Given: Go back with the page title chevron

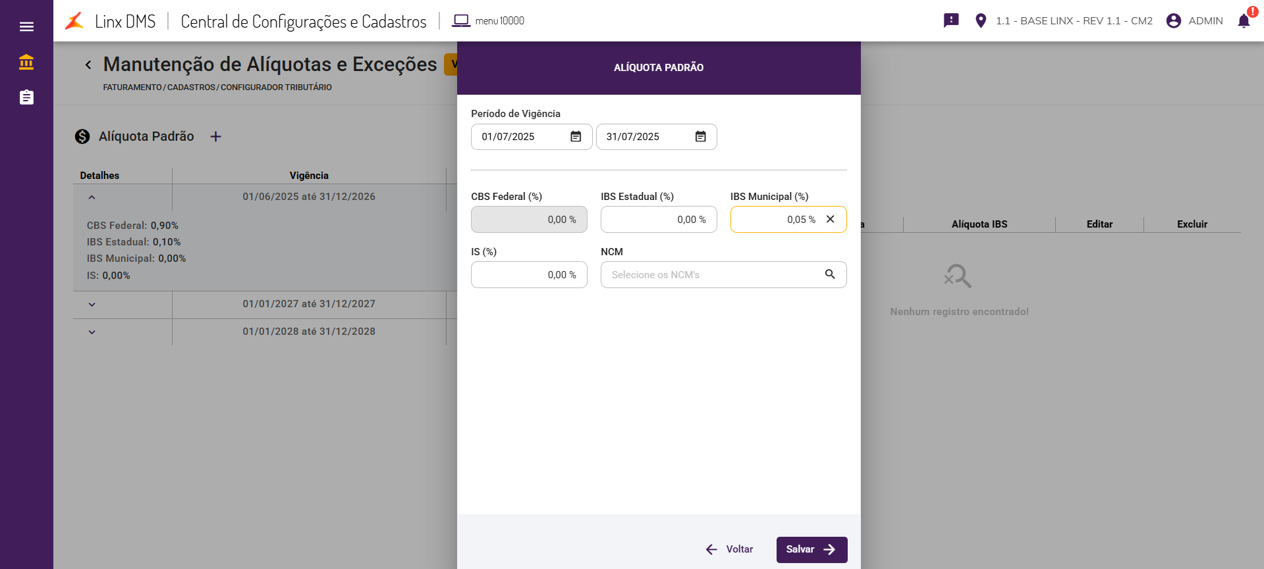Looking at the screenshot, I should pyautogui.click(x=88, y=64).
